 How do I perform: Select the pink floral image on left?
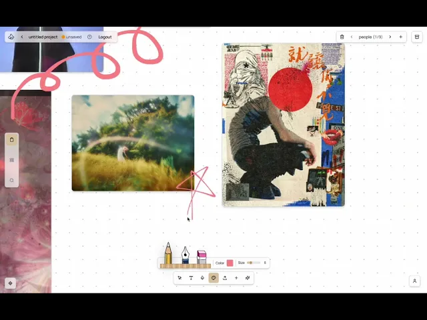[25, 192]
